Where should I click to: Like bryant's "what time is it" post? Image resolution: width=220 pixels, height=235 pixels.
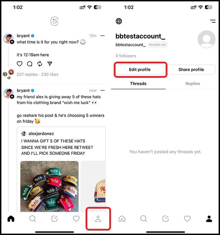pyautogui.click(x=20, y=64)
